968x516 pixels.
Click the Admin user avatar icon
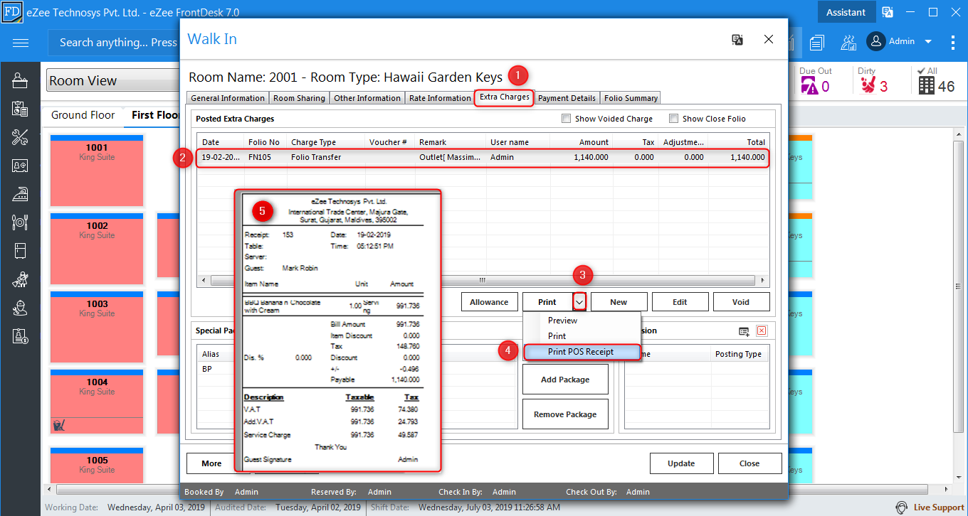click(x=875, y=41)
